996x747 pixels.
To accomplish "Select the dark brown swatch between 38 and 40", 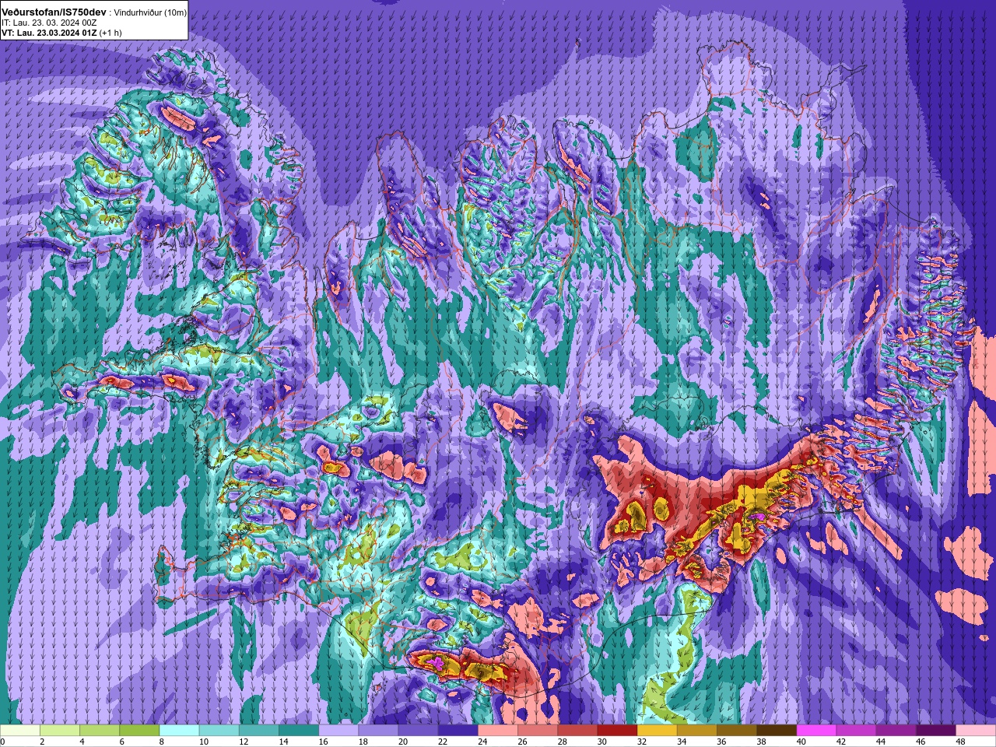I will 777,731.
